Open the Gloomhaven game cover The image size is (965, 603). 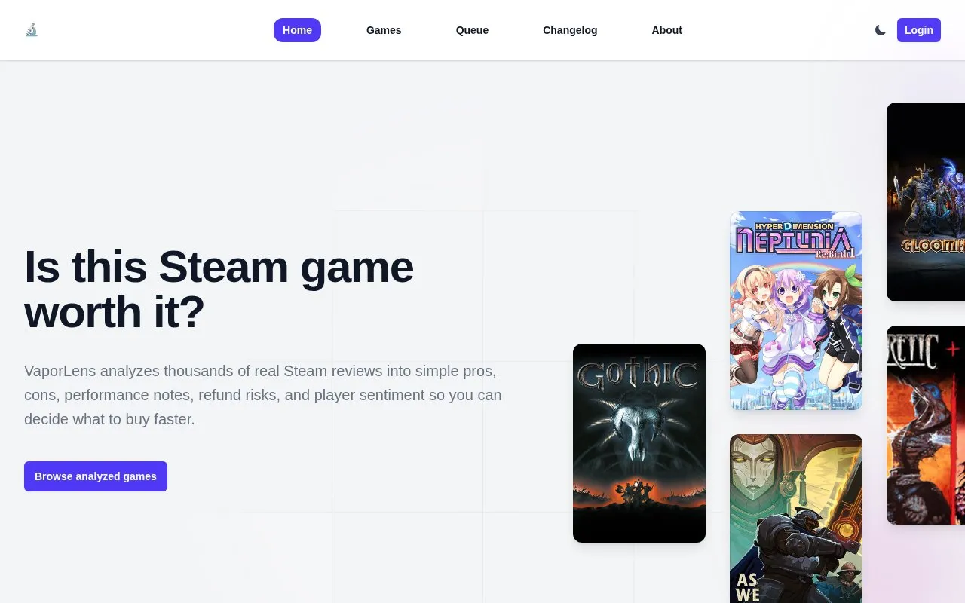click(926, 202)
